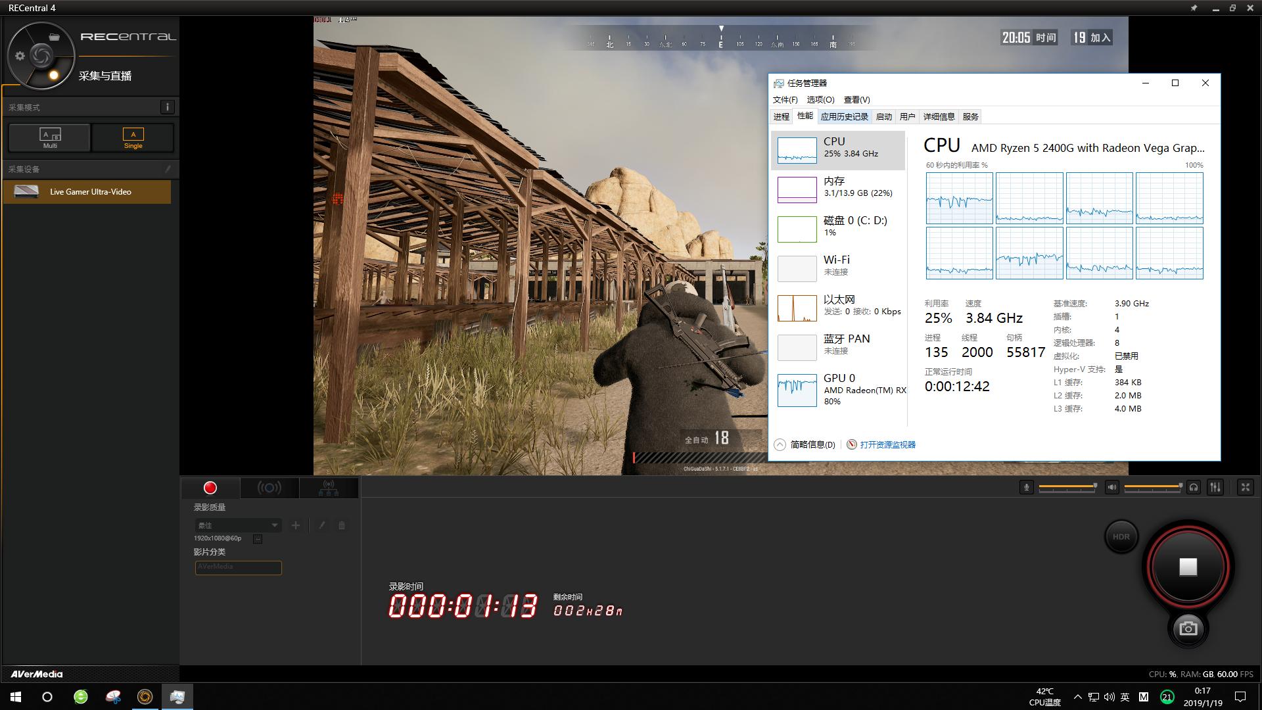Click the RECentral swirl logo center

tap(41, 55)
